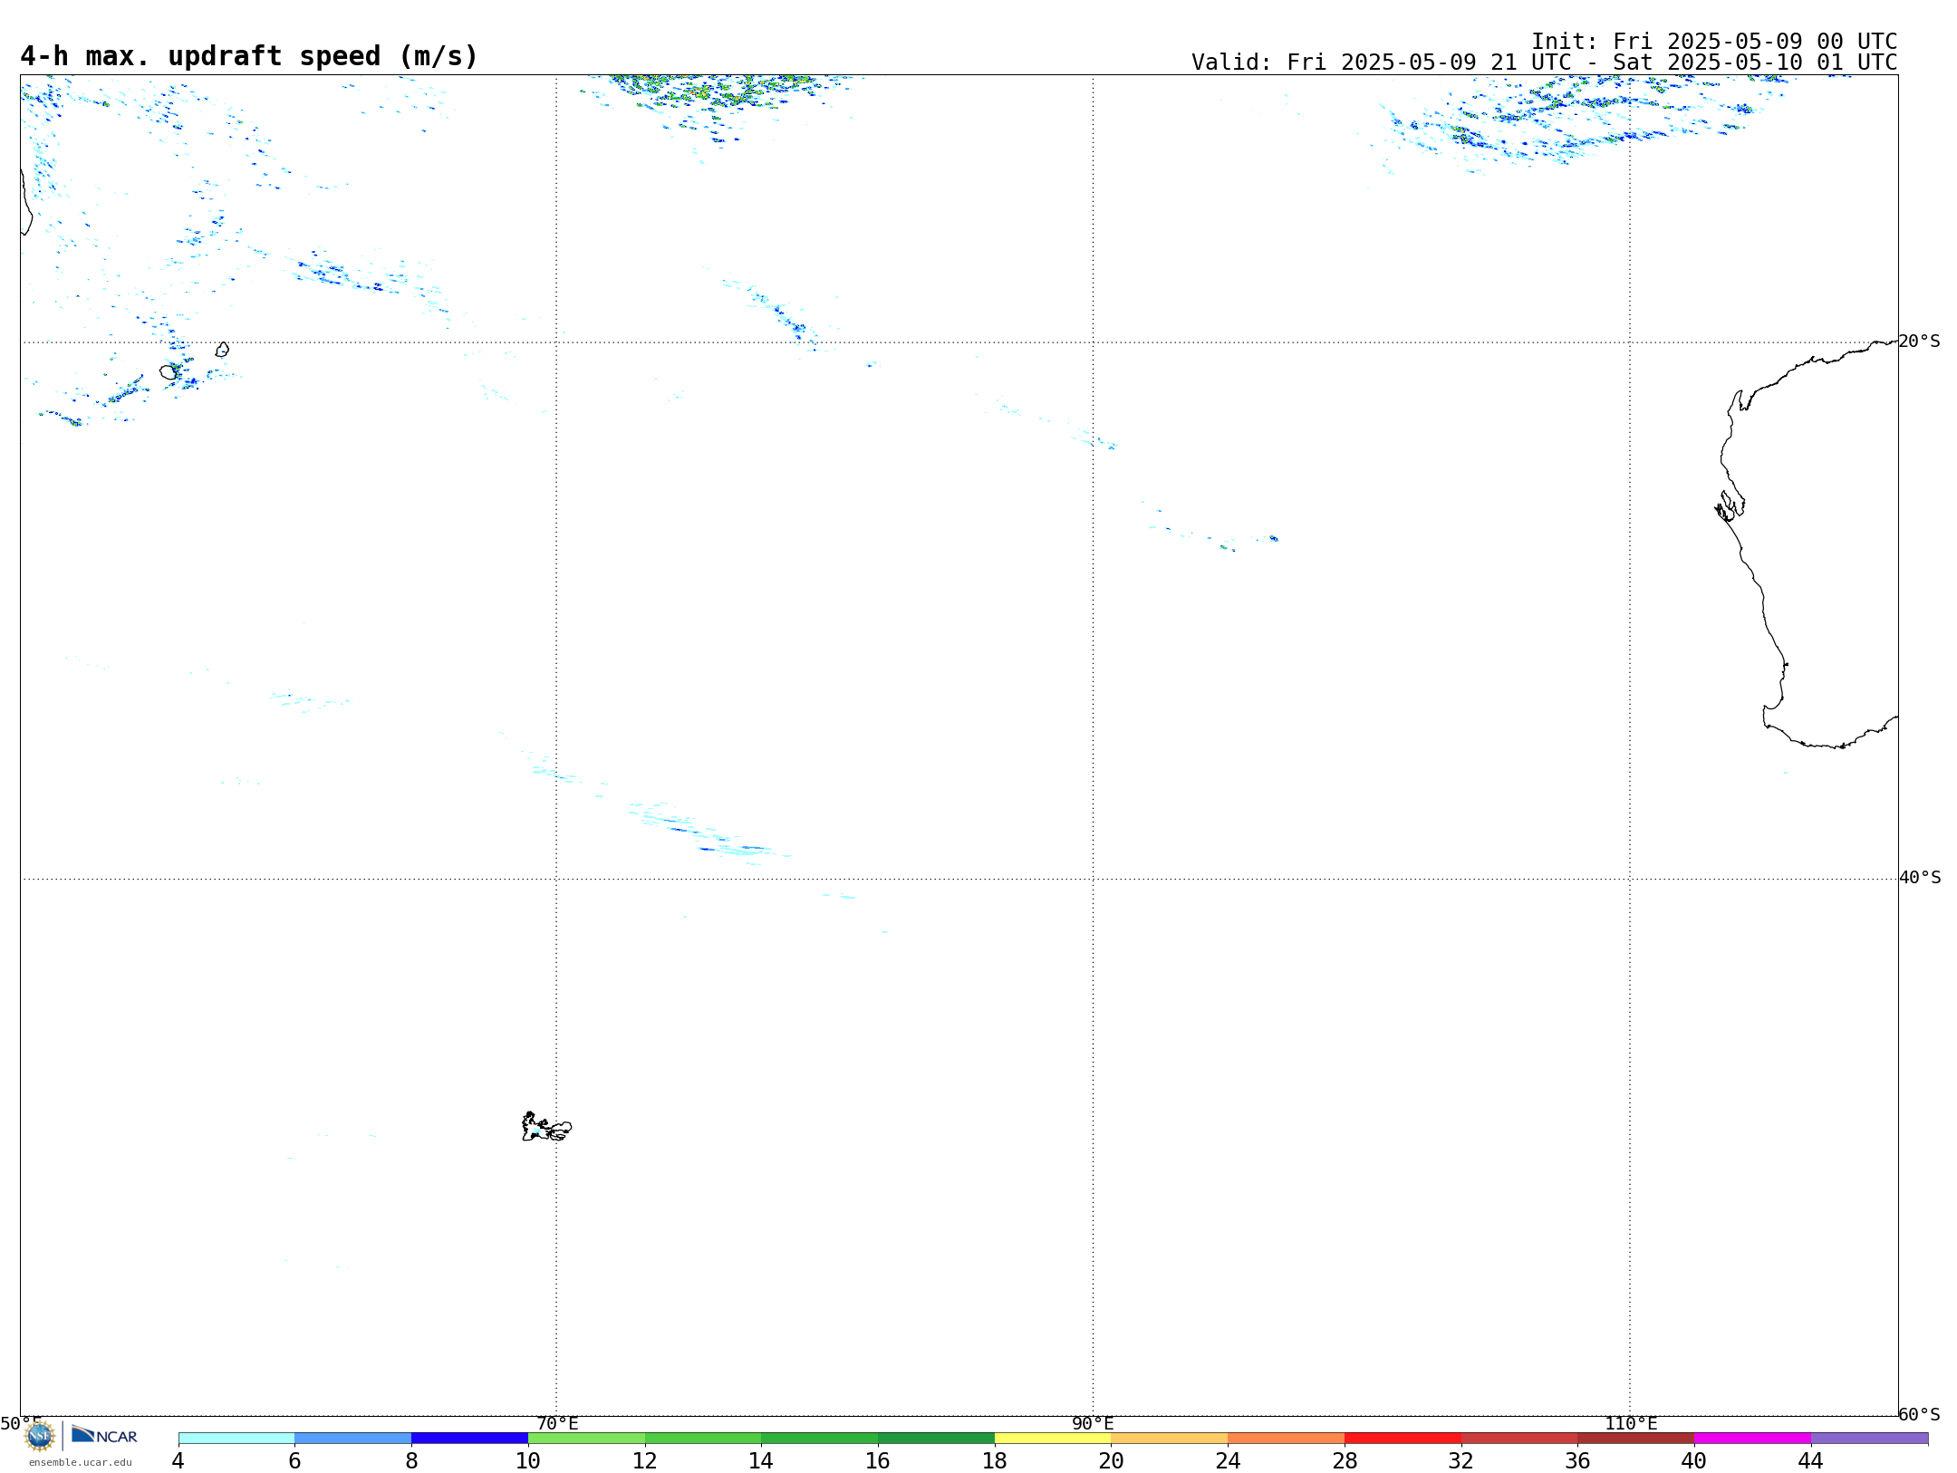Click the colorbar tick label '4'
Viewport: 1957px width, 1473px height.
[178, 1461]
